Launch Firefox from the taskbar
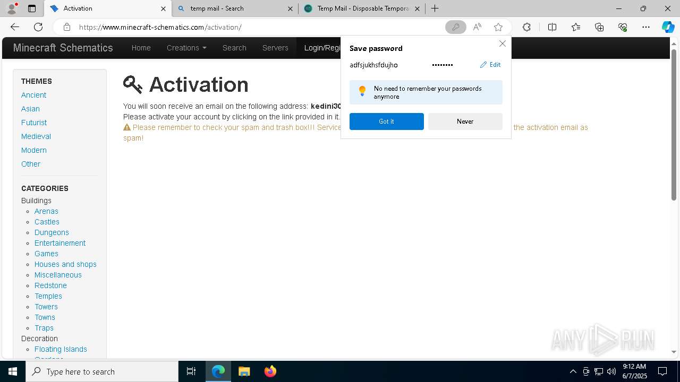Image resolution: width=680 pixels, height=382 pixels. click(x=270, y=371)
